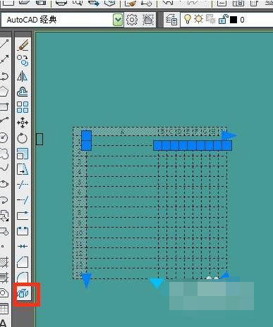
Task: Pick the Scale tool
Action: [23, 154]
